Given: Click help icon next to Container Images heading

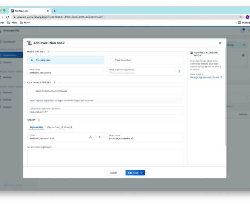Looking at the screenshot, I should click(54, 83).
